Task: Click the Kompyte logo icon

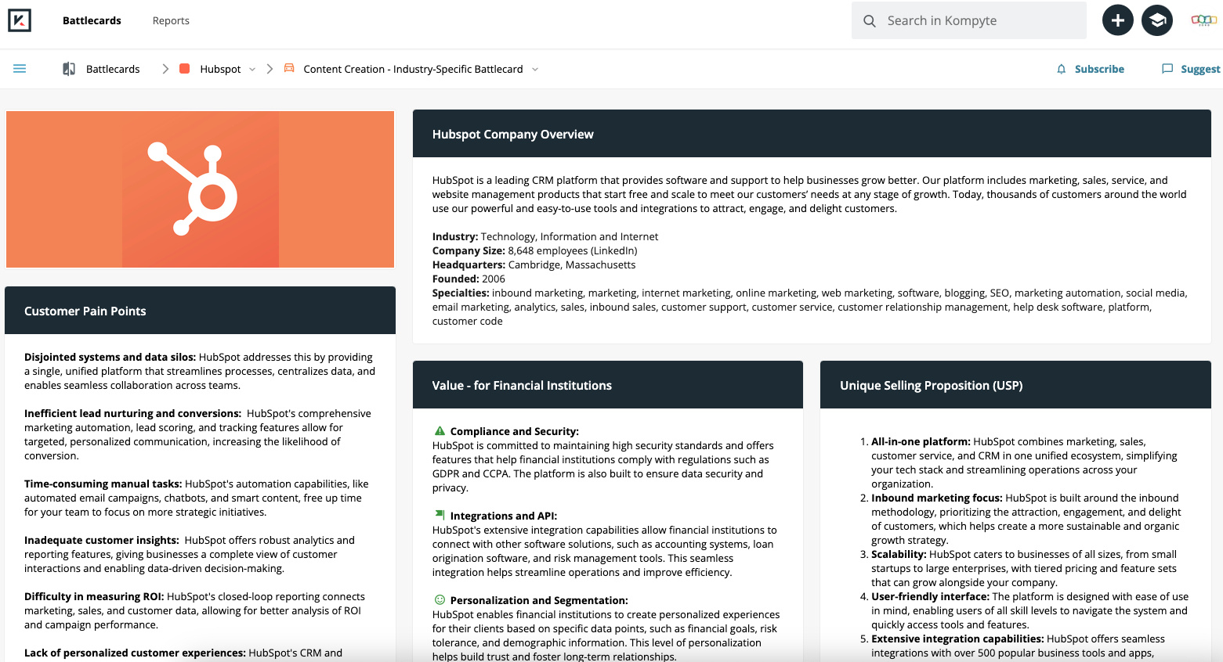Action: [20, 20]
